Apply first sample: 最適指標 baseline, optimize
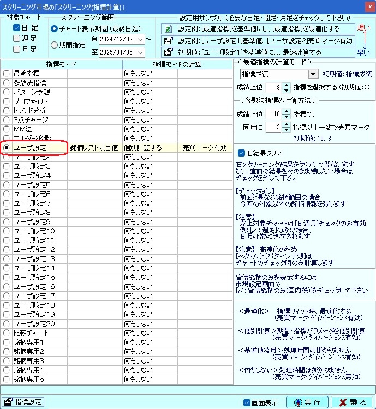 point(169,28)
